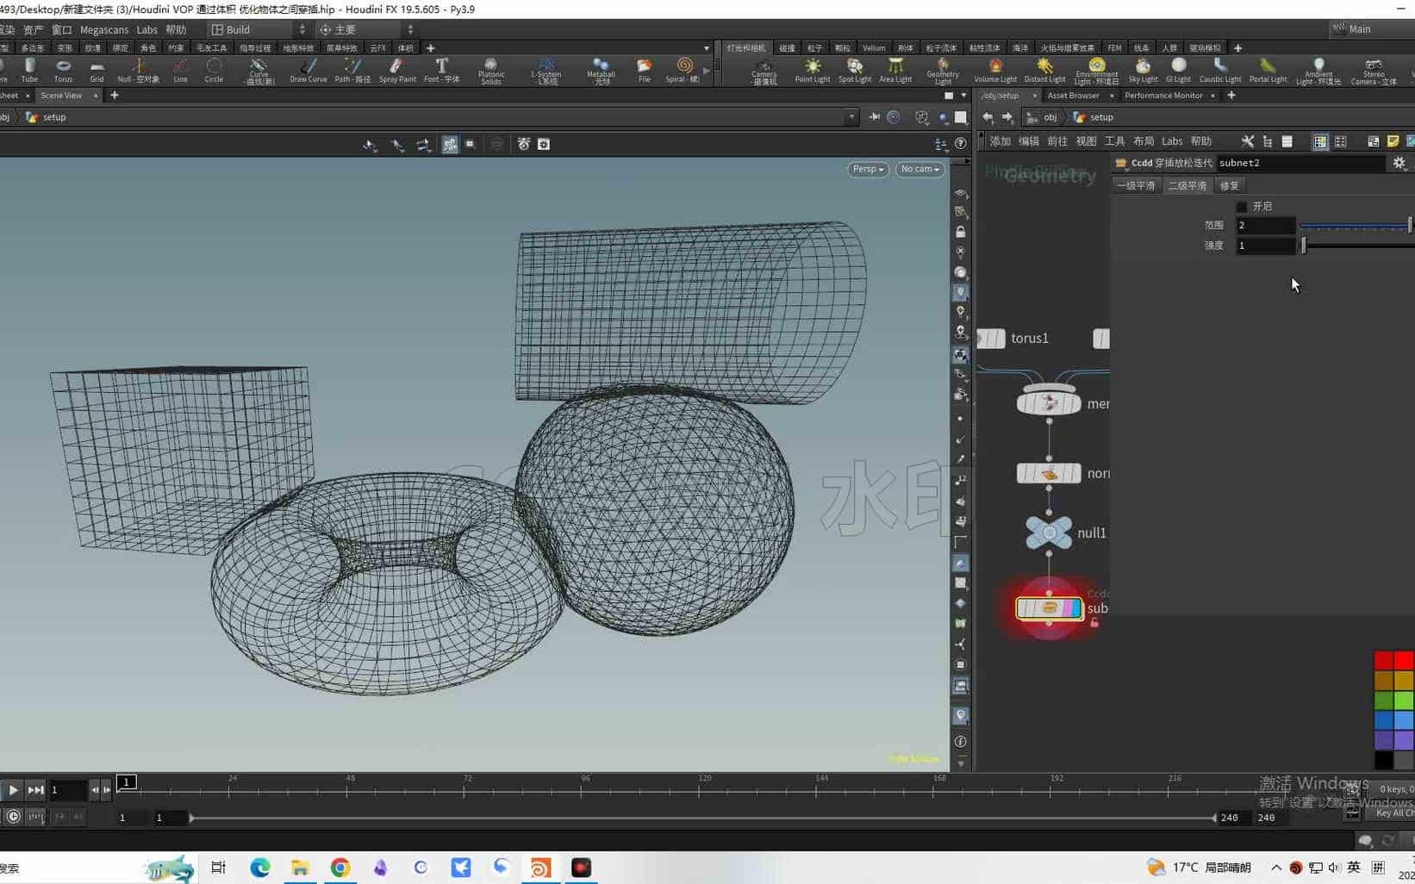
Task: Click the subnet2 node name field
Action: pos(1300,163)
